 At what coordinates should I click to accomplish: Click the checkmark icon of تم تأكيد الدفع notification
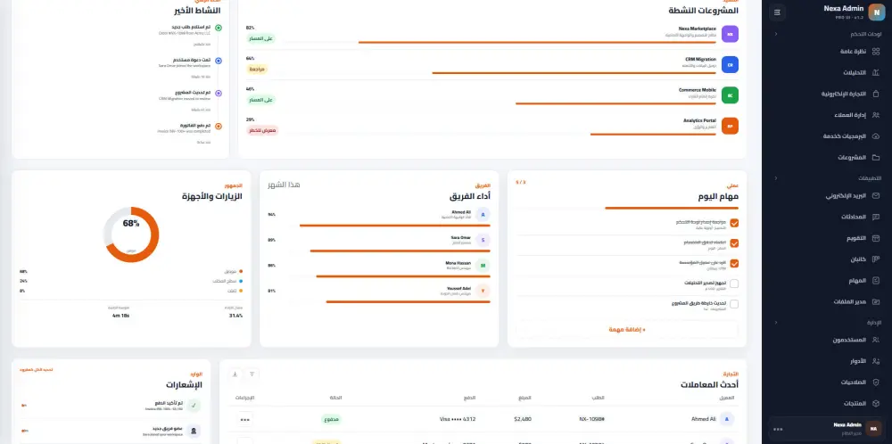pyautogui.click(x=194, y=406)
